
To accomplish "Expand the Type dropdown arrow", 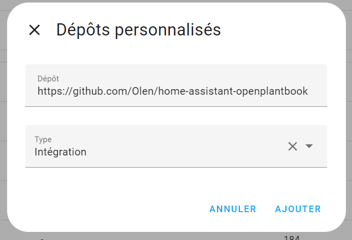I will click(309, 146).
